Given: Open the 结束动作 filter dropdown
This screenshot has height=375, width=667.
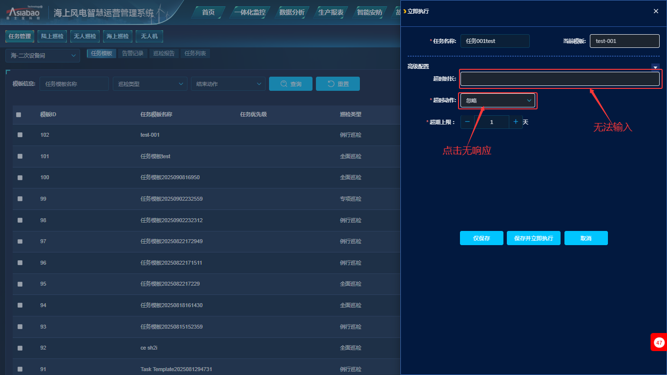Looking at the screenshot, I should point(228,84).
